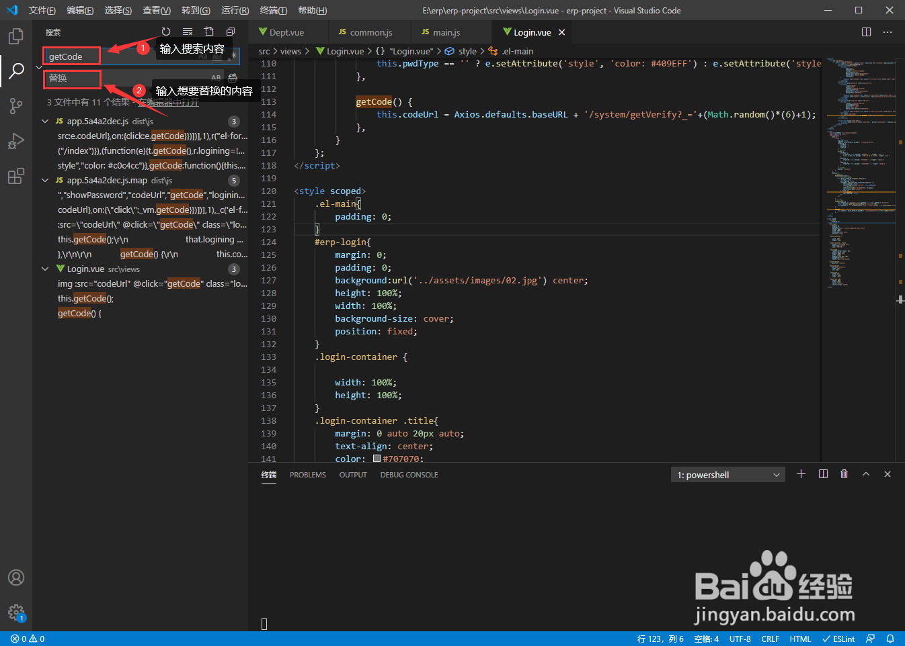Image resolution: width=905 pixels, height=646 pixels.
Task: Click the 行 123, 列 6 position status
Action: 660,639
